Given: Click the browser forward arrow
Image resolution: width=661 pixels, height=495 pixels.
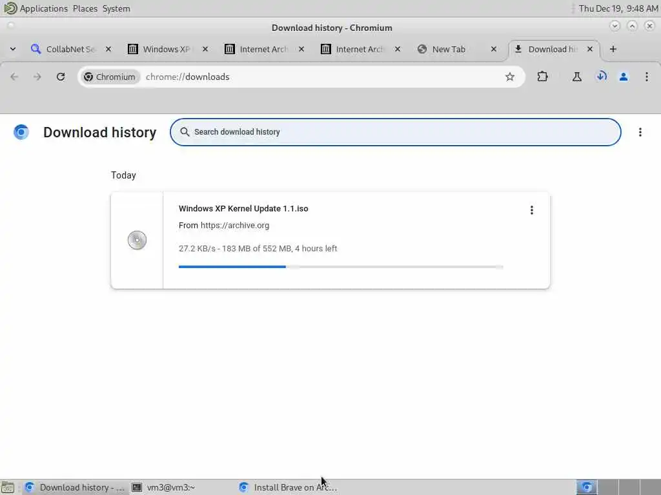Looking at the screenshot, I should (x=37, y=77).
